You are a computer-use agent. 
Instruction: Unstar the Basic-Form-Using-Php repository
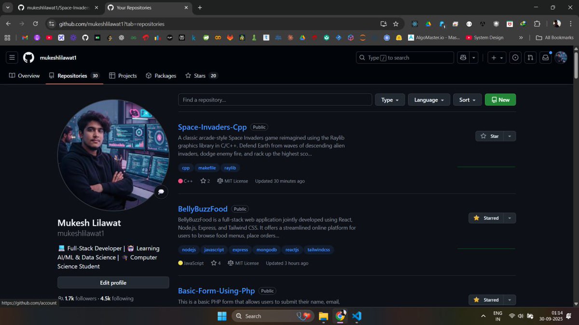click(486, 300)
